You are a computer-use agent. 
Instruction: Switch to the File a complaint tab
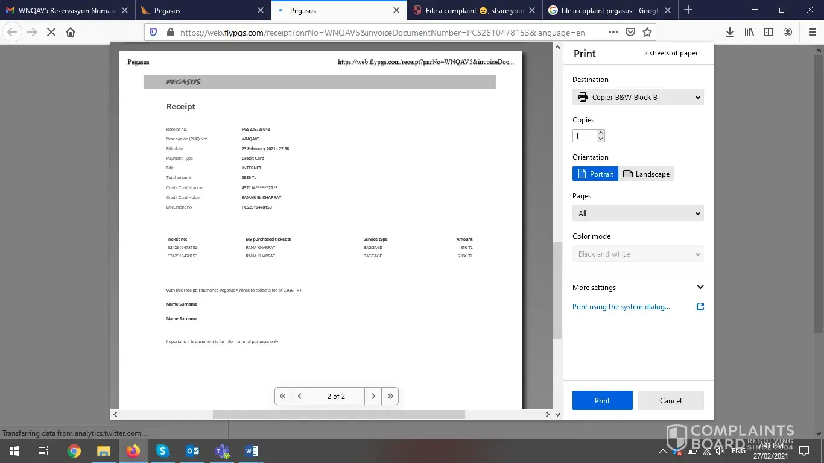point(471,10)
